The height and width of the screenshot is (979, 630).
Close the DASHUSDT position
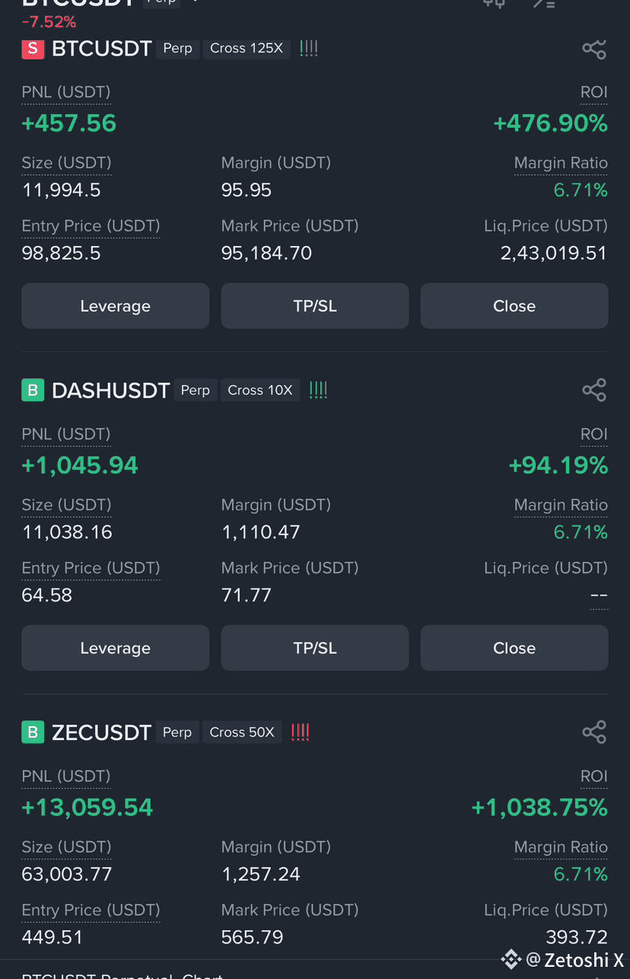click(x=514, y=648)
